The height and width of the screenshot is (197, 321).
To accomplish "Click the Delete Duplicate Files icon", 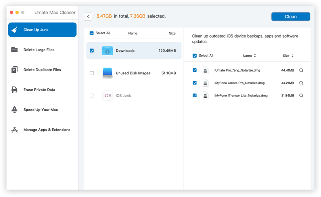I will point(14,70).
